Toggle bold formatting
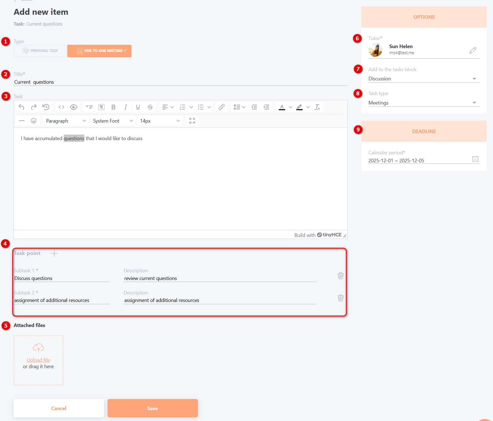Screen dimensions: 493x421 113,107
